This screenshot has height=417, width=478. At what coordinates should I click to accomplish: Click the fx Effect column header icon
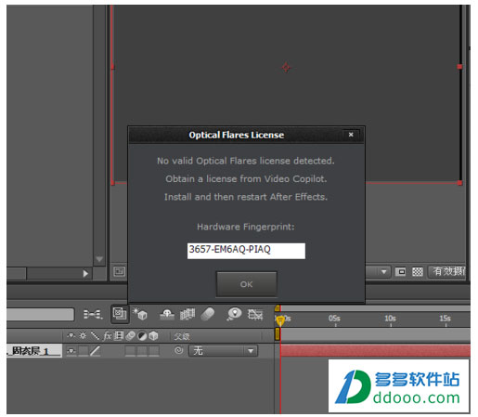pyautogui.click(x=107, y=335)
